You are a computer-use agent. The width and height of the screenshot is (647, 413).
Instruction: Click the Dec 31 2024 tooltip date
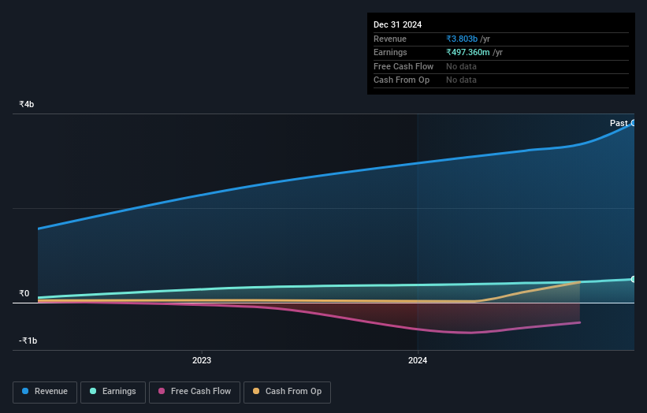(397, 24)
